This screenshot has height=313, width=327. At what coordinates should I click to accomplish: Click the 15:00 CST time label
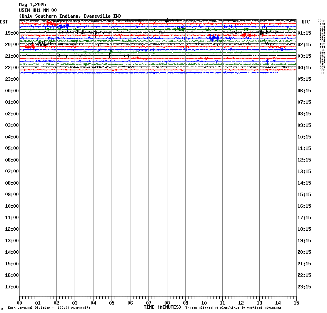(12, 264)
